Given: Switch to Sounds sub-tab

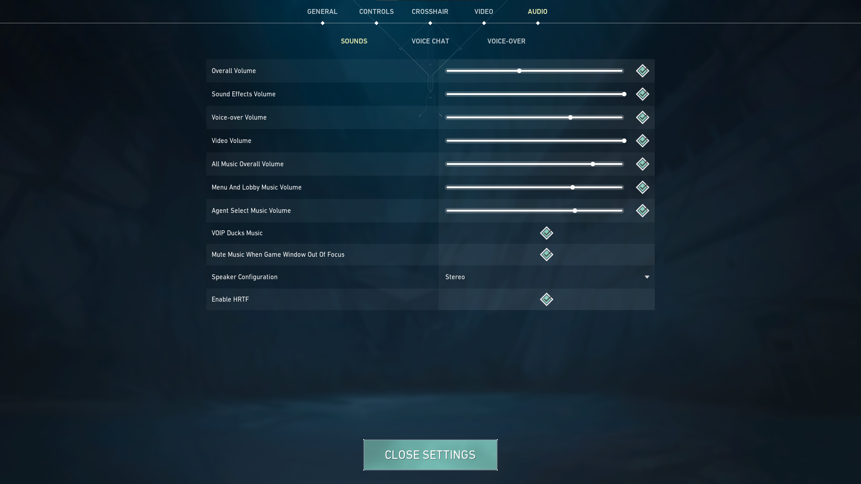Looking at the screenshot, I should (354, 41).
